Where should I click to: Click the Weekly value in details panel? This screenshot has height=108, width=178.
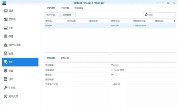click(x=115, y=65)
